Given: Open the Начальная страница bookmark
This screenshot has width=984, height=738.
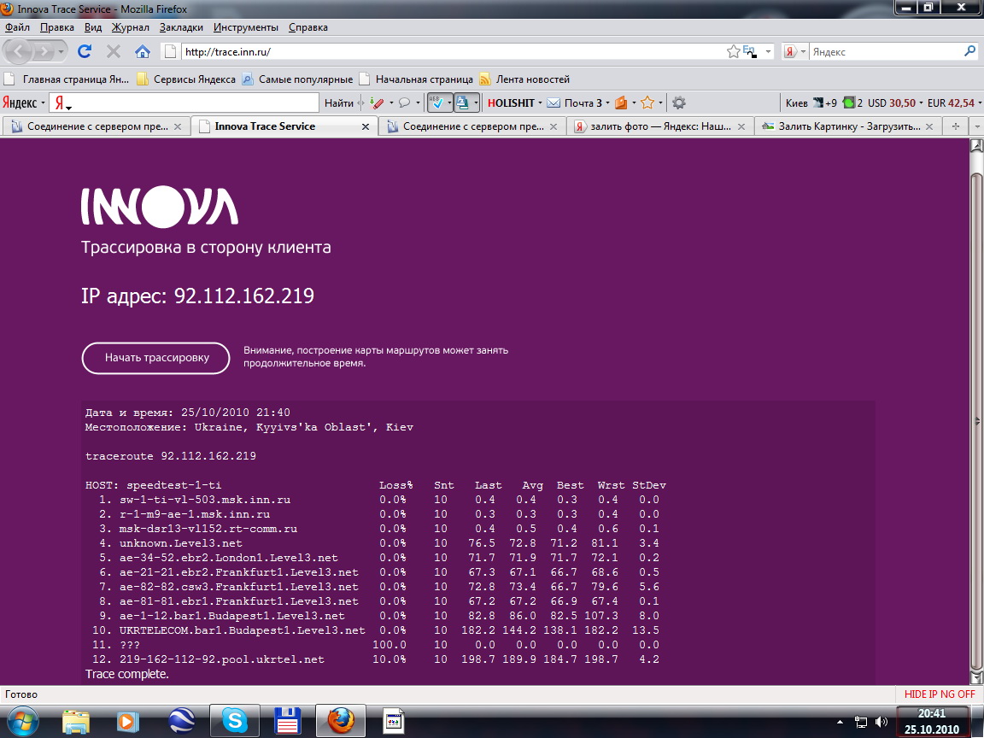Looking at the screenshot, I should tap(416, 79).
